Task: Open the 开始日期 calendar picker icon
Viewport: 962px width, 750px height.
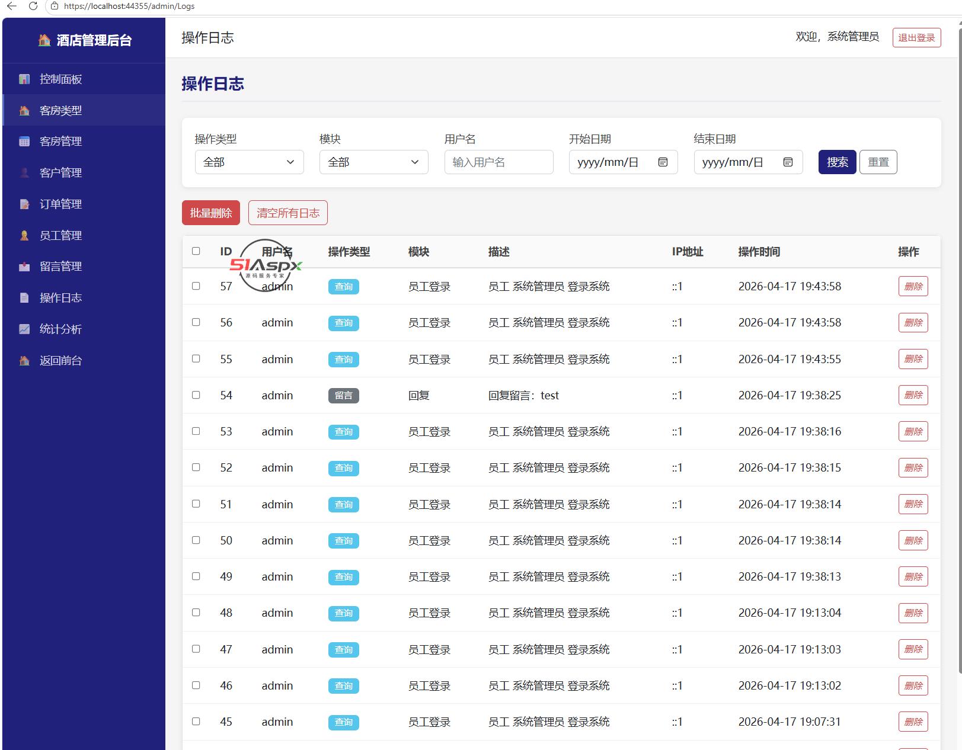Action: pos(663,162)
